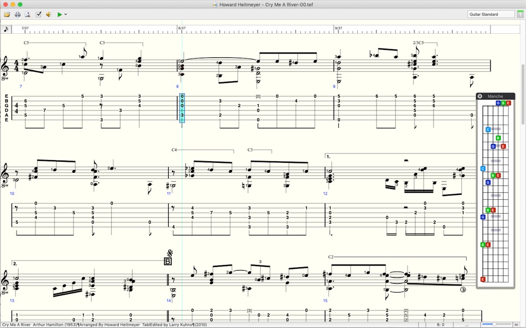Click the C5 barre marking above measure 7
Image resolution: width=526 pixels, height=328 pixels.
[26, 43]
